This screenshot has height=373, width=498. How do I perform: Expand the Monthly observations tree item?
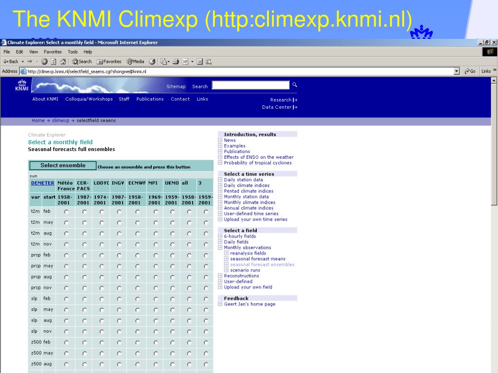(x=220, y=247)
